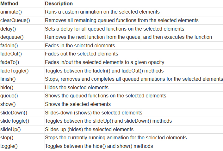
Task: Click the stop() method name
Action: tap(7, 138)
